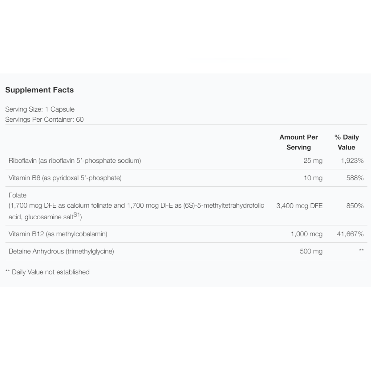This screenshot has width=371, height=371.
Task: Click the 25 mg riboflavin amount
Action: coord(313,161)
